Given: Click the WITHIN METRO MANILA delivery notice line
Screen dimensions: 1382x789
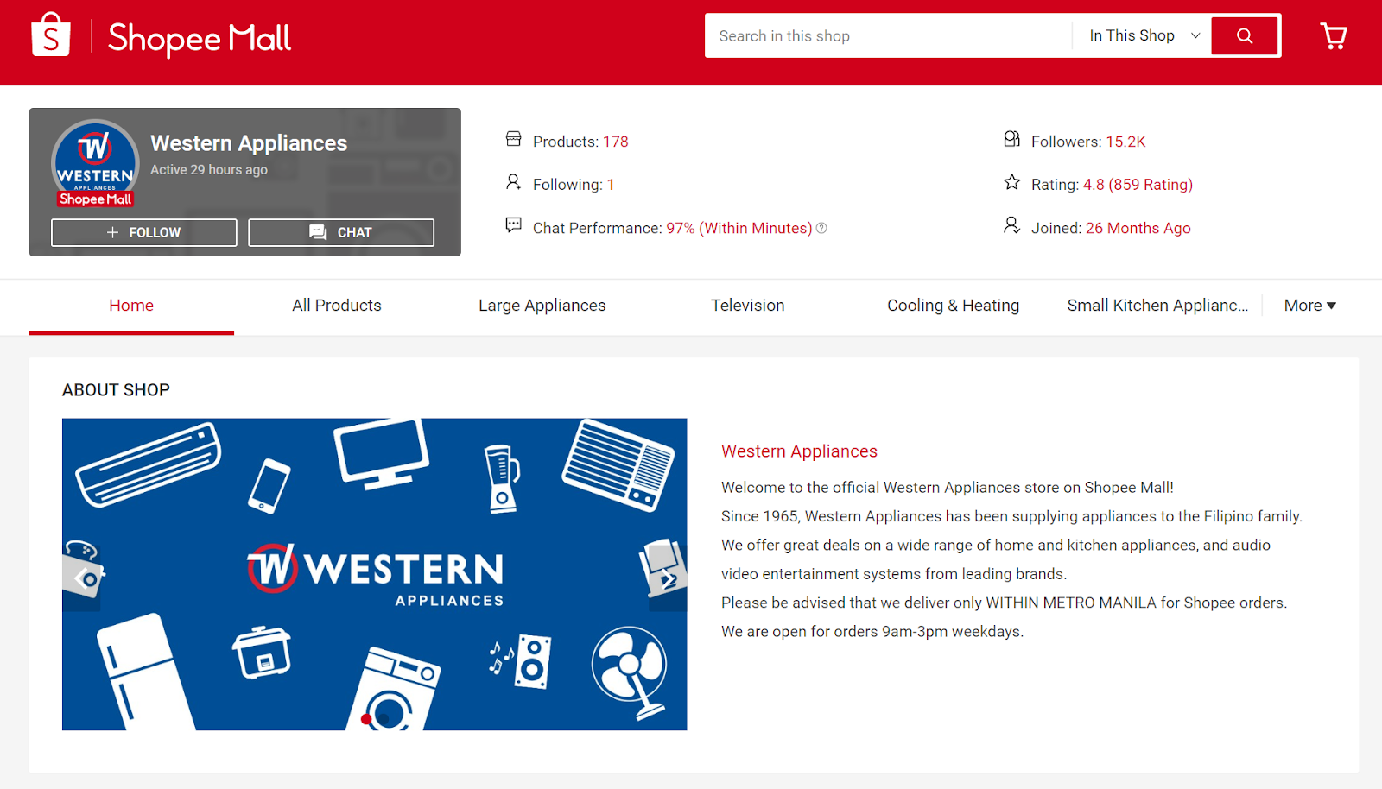Looking at the screenshot, I should tap(1004, 603).
